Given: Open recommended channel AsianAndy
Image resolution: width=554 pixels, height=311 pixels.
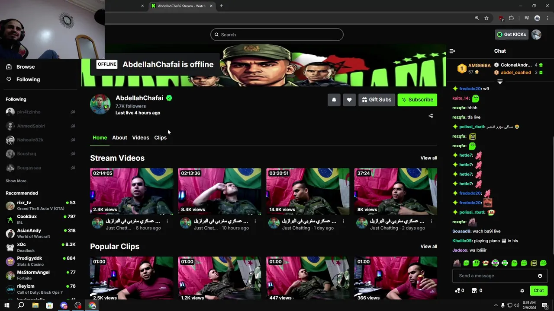Looking at the screenshot, I should pos(40,233).
